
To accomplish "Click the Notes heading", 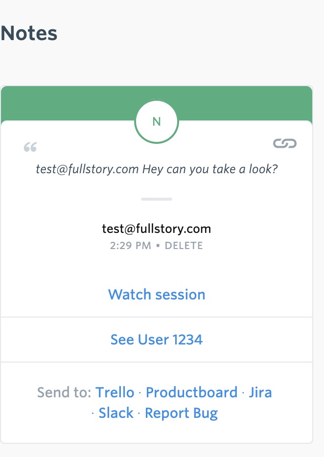I will point(29,33).
